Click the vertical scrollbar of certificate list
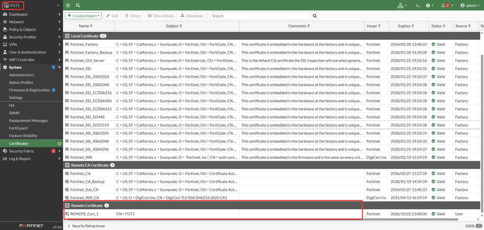The image size is (484, 230). coord(482,132)
